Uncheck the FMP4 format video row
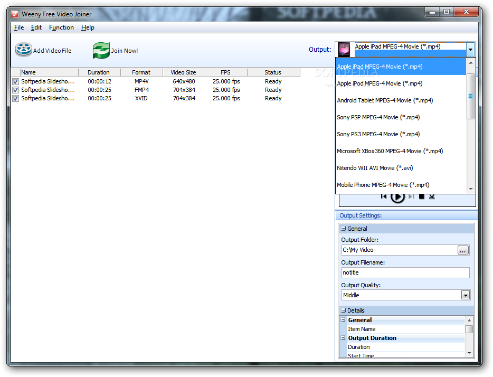 tap(15, 90)
